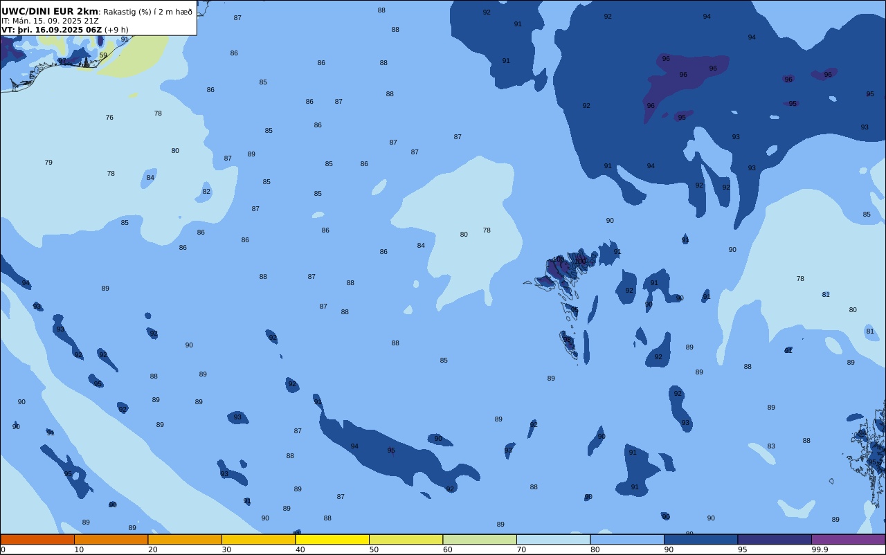Viewport: 886px width, 555px height.
Task: Click the '50' color scale tick label
Action: click(x=374, y=549)
